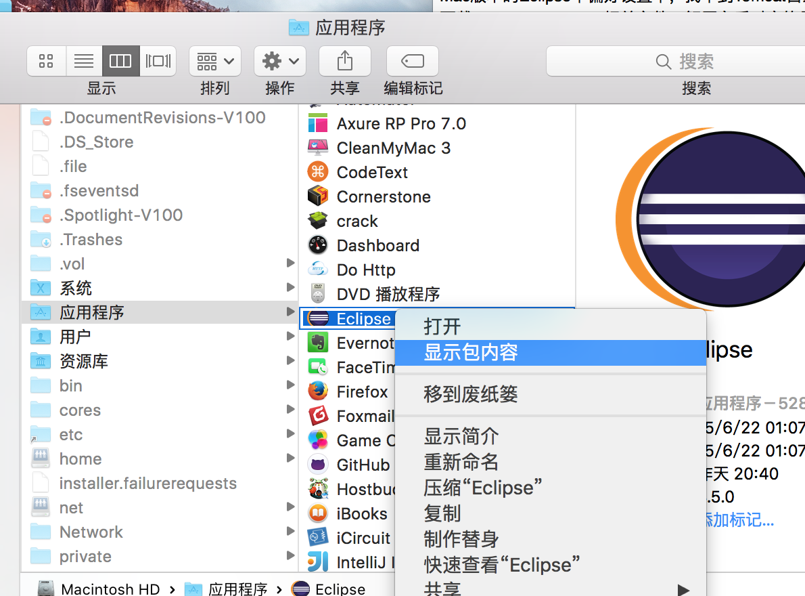
Task: Select the DVD 播放程序 icon
Action: click(318, 294)
